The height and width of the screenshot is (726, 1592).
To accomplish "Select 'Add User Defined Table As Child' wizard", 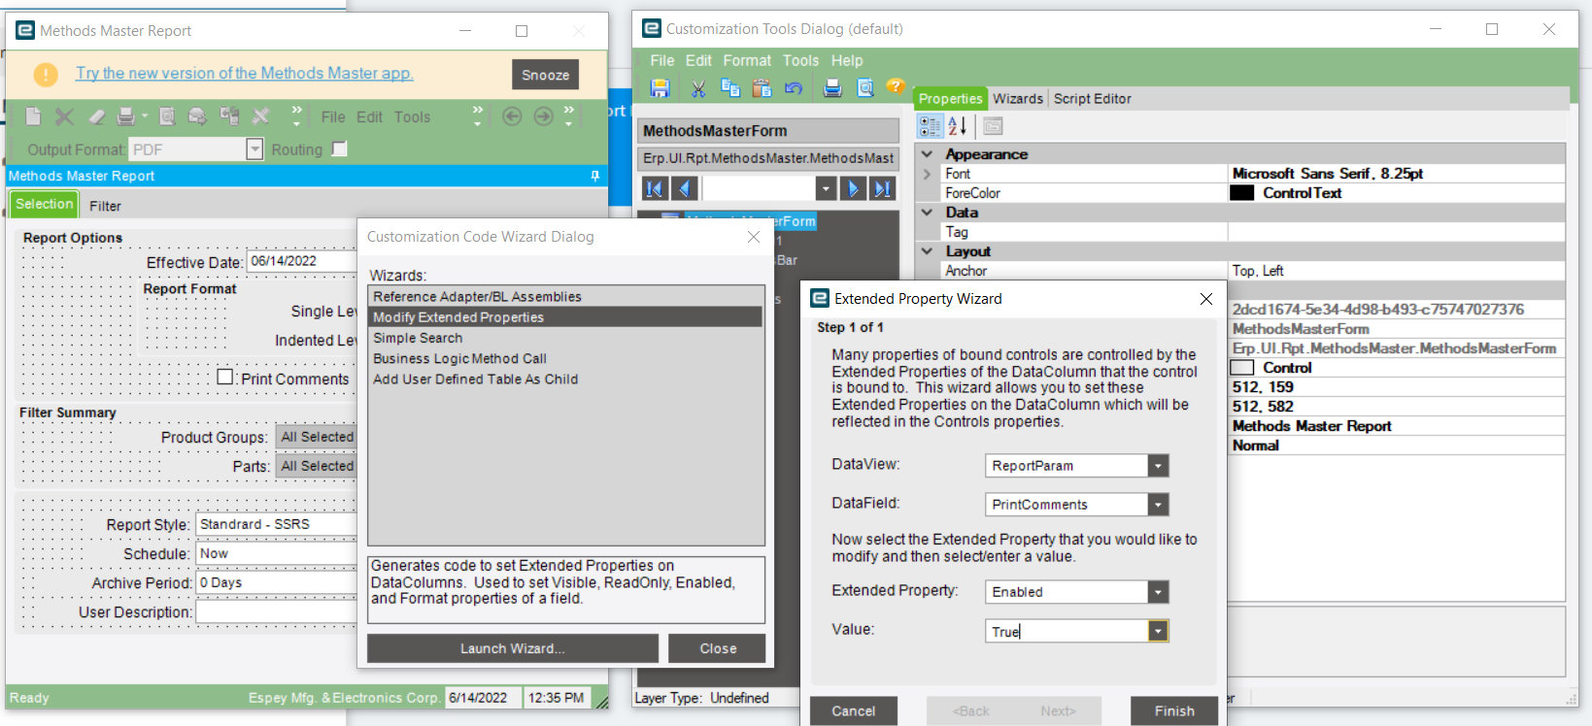I will coord(565,379).
